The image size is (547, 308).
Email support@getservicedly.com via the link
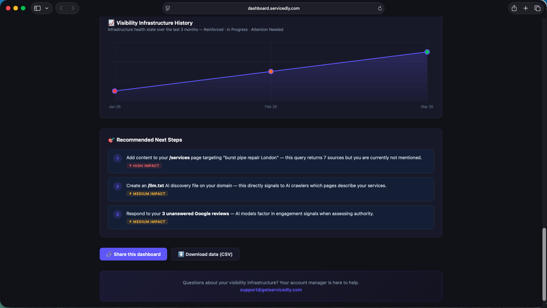click(x=271, y=290)
